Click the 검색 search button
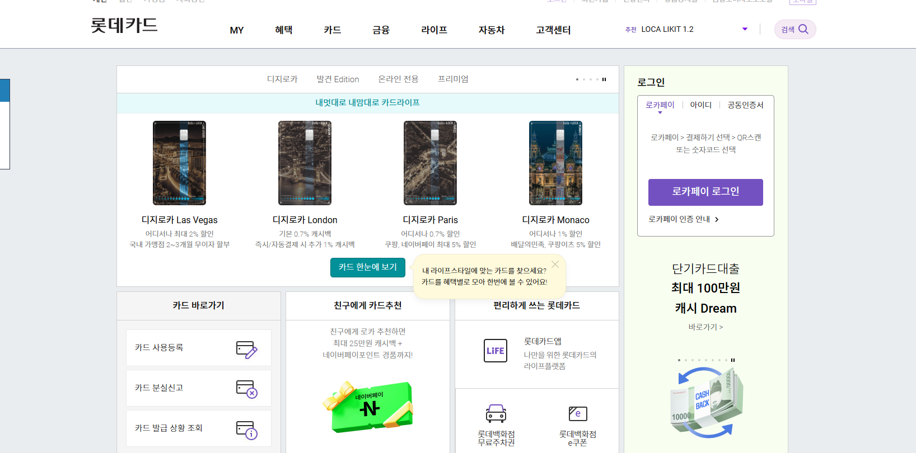Image resolution: width=916 pixels, height=453 pixels. 795,30
